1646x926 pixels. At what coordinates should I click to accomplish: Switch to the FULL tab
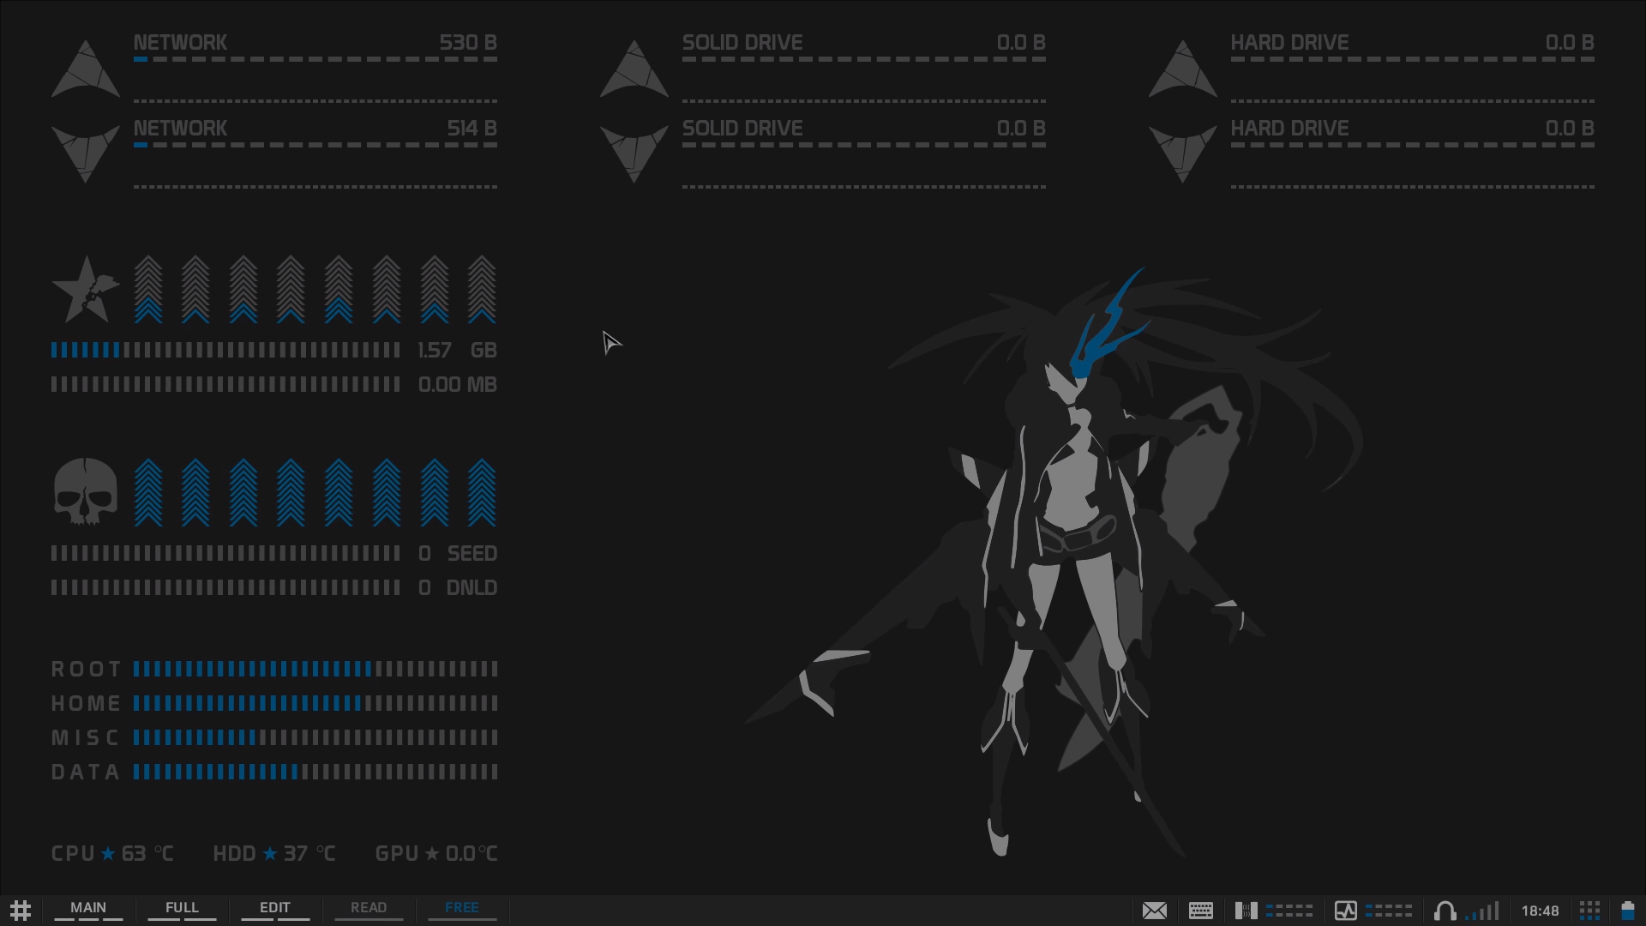coord(181,907)
